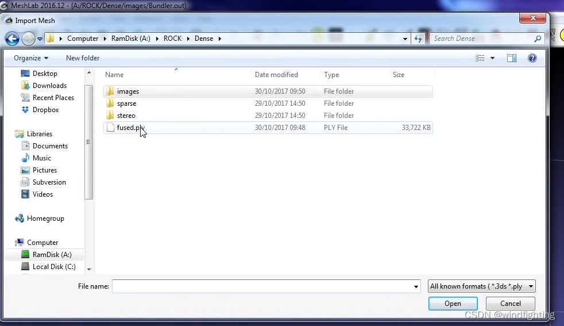Click the ROCK breadcrumb segment

(x=172, y=39)
